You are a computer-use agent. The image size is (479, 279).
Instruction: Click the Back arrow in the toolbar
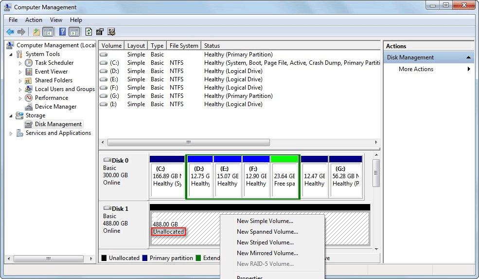click(x=10, y=32)
